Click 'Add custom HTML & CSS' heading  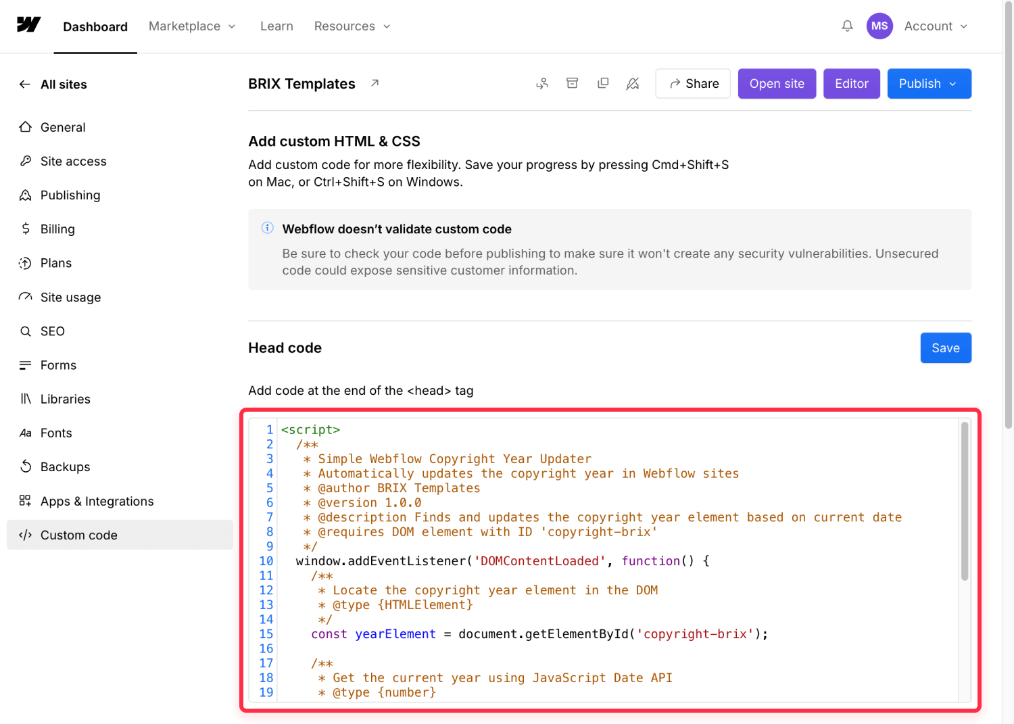(x=334, y=141)
